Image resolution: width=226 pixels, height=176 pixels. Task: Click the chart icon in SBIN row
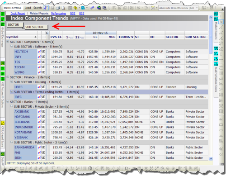pos(39,158)
